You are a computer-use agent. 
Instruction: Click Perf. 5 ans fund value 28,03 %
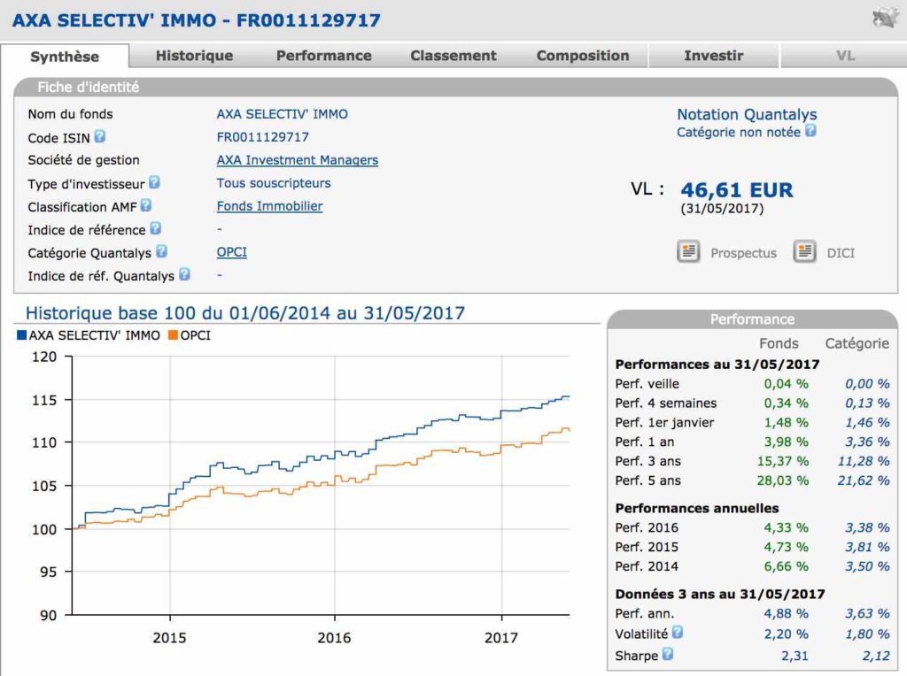[783, 480]
